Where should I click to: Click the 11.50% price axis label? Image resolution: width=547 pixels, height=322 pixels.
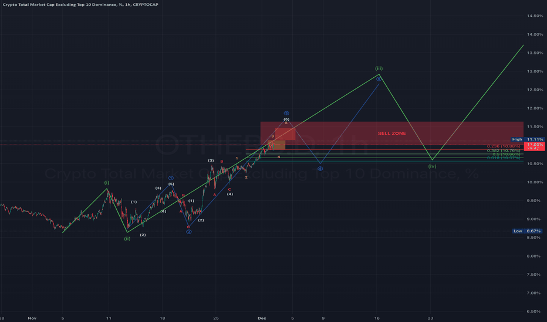point(535,126)
